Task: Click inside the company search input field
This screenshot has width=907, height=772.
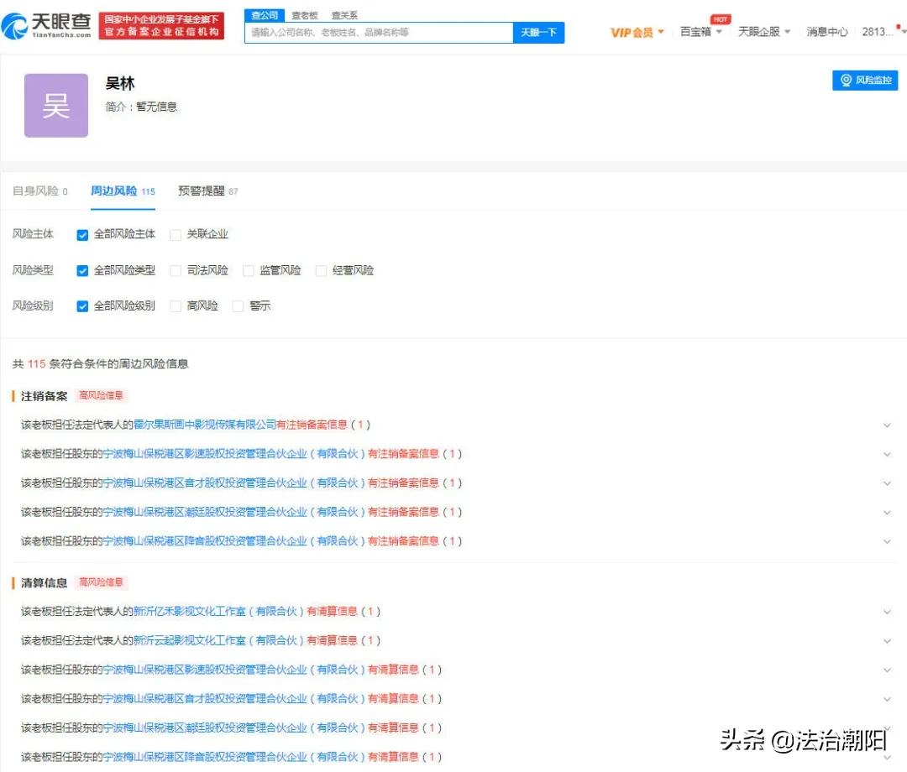Action: click(x=378, y=32)
